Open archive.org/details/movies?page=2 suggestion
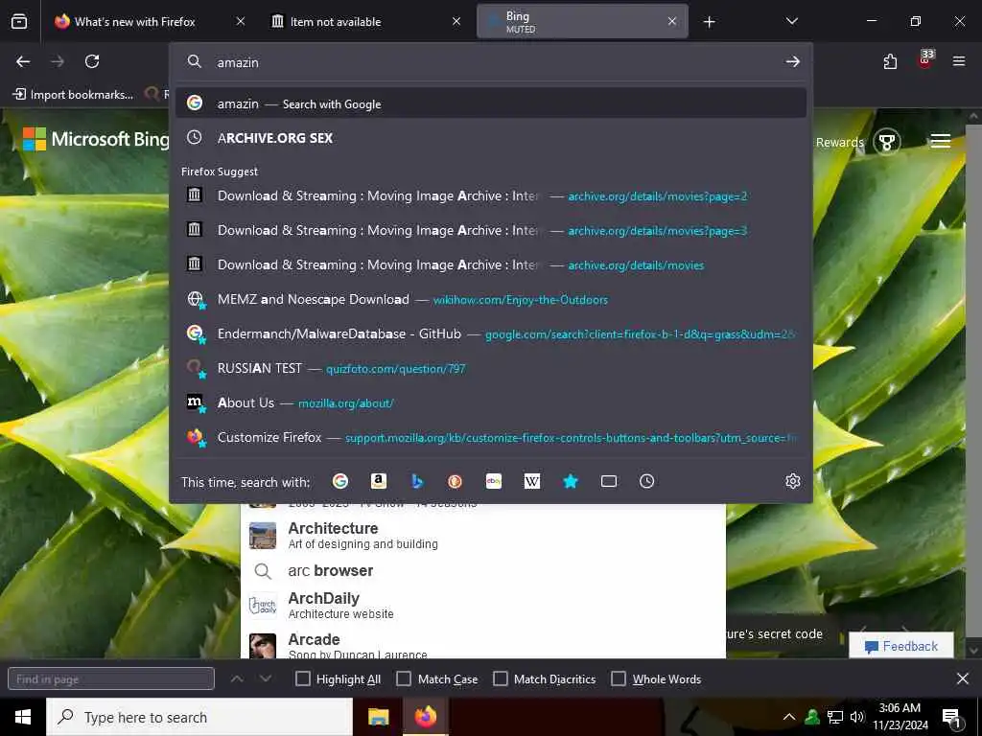The image size is (982, 736). 490,195
